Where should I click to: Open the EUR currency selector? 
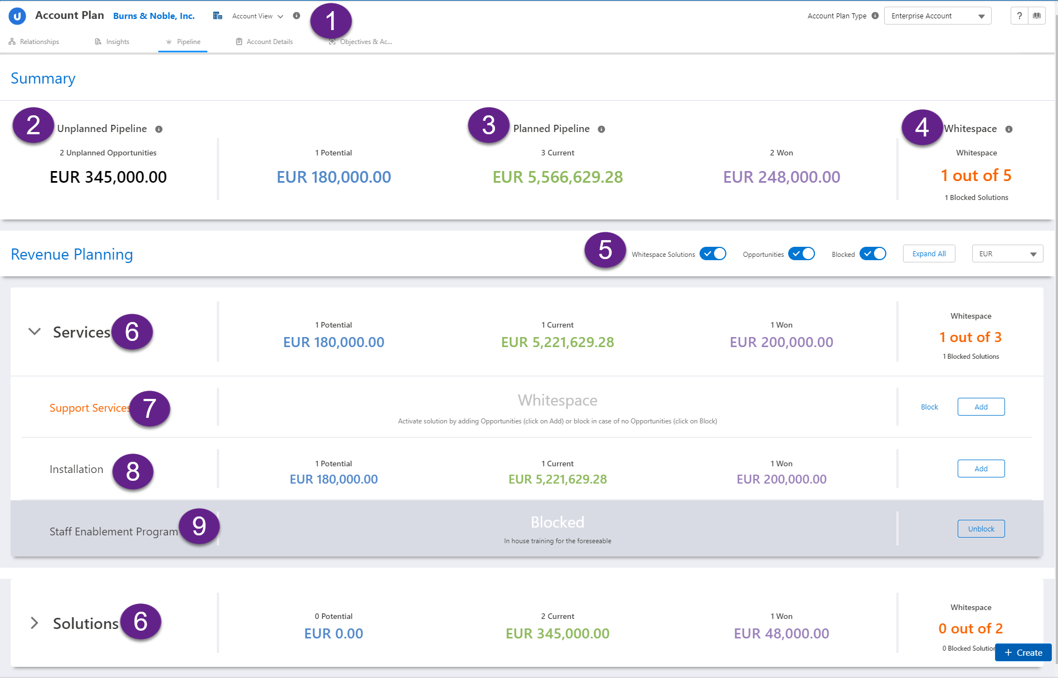point(1007,254)
